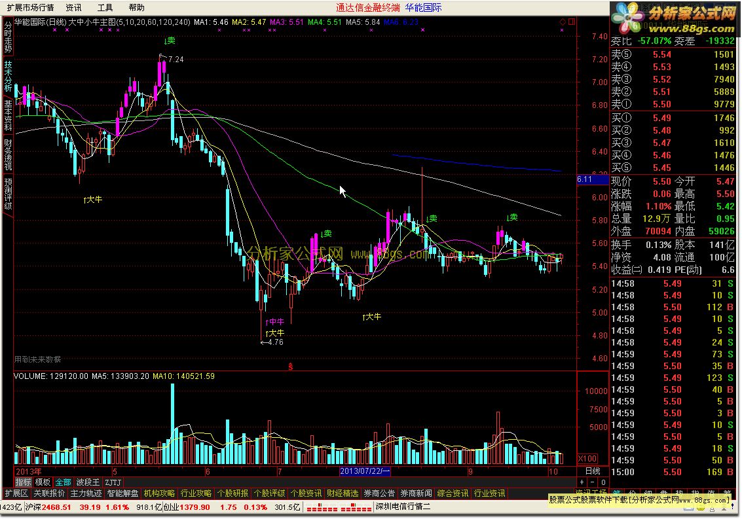This screenshot has height=519, width=742.
Task: Click the 委比 -57.07% value
Action: [654, 41]
